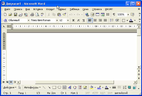Screen dimensions: 142x96
Task: Switch to Outline view button
Action: point(15,82)
